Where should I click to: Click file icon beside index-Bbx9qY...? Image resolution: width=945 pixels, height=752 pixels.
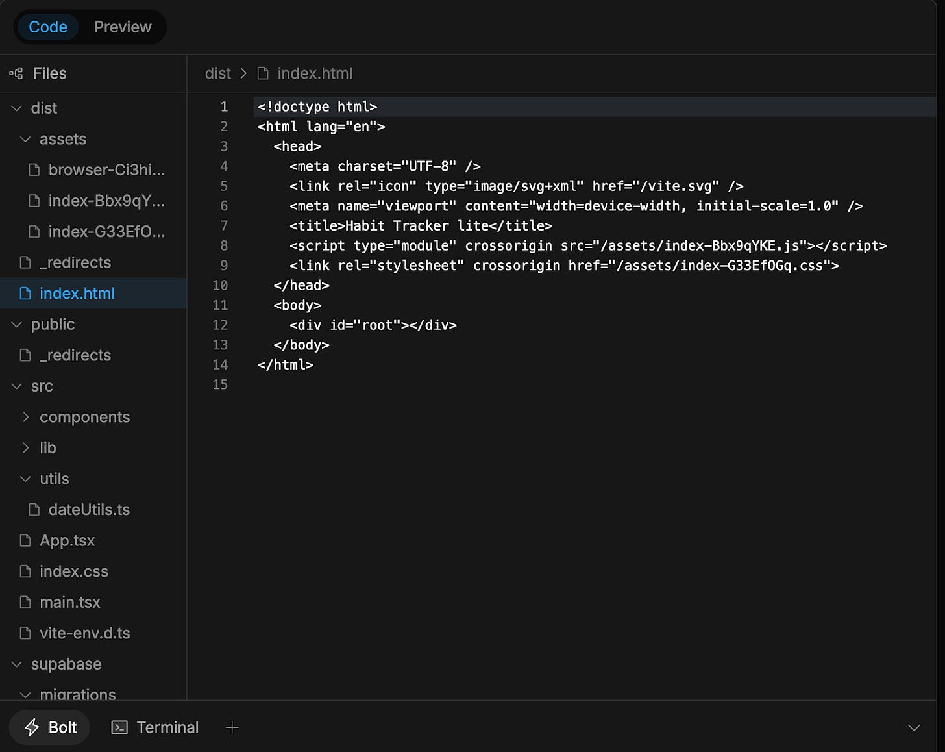click(34, 201)
